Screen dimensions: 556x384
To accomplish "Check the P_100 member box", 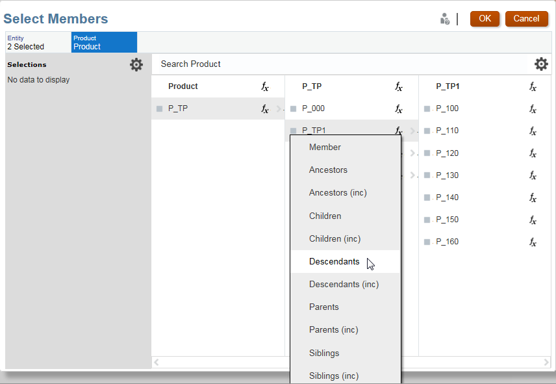I will (x=427, y=109).
